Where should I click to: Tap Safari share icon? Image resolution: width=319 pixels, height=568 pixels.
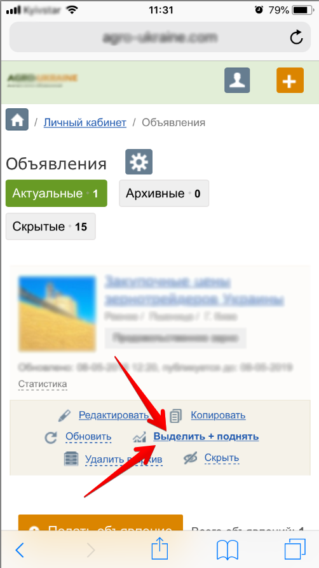[160, 550]
